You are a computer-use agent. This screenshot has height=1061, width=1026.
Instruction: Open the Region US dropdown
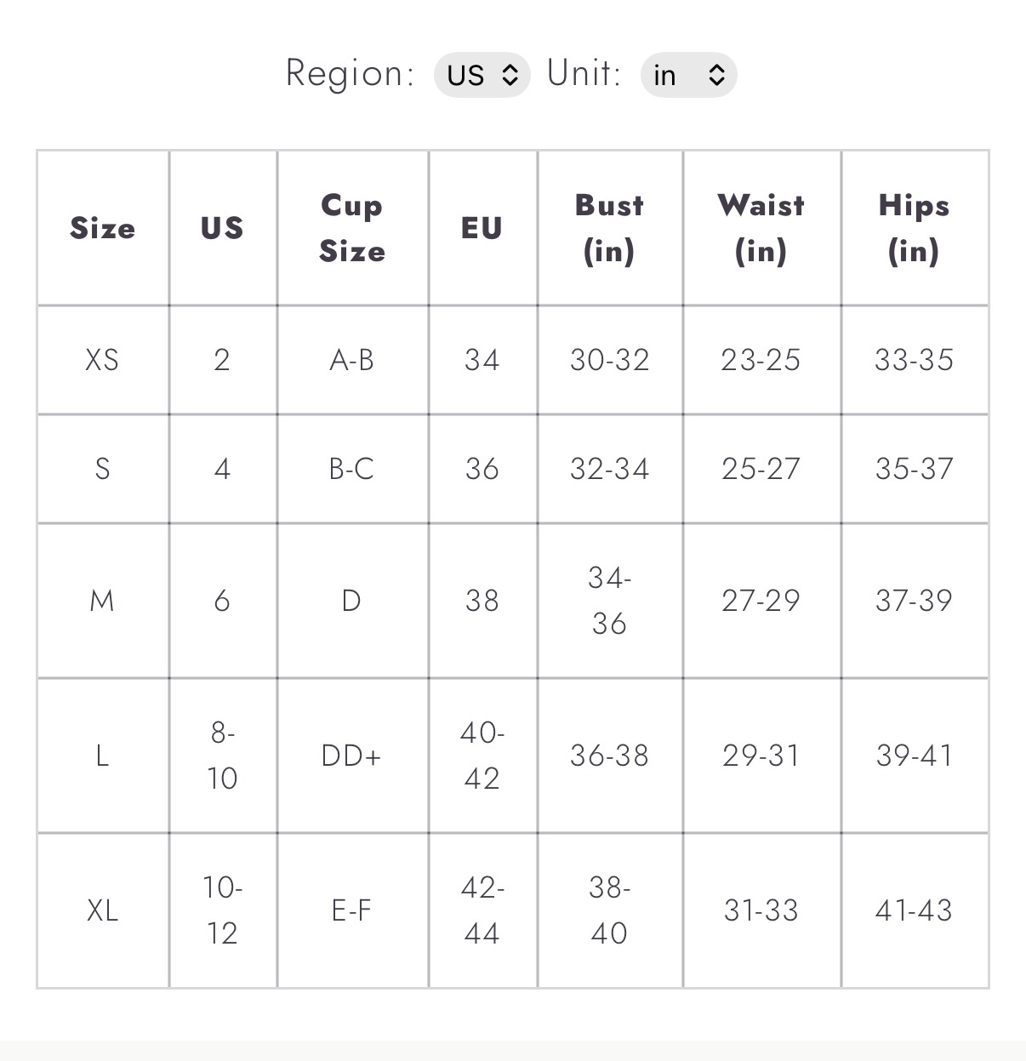[x=482, y=75]
